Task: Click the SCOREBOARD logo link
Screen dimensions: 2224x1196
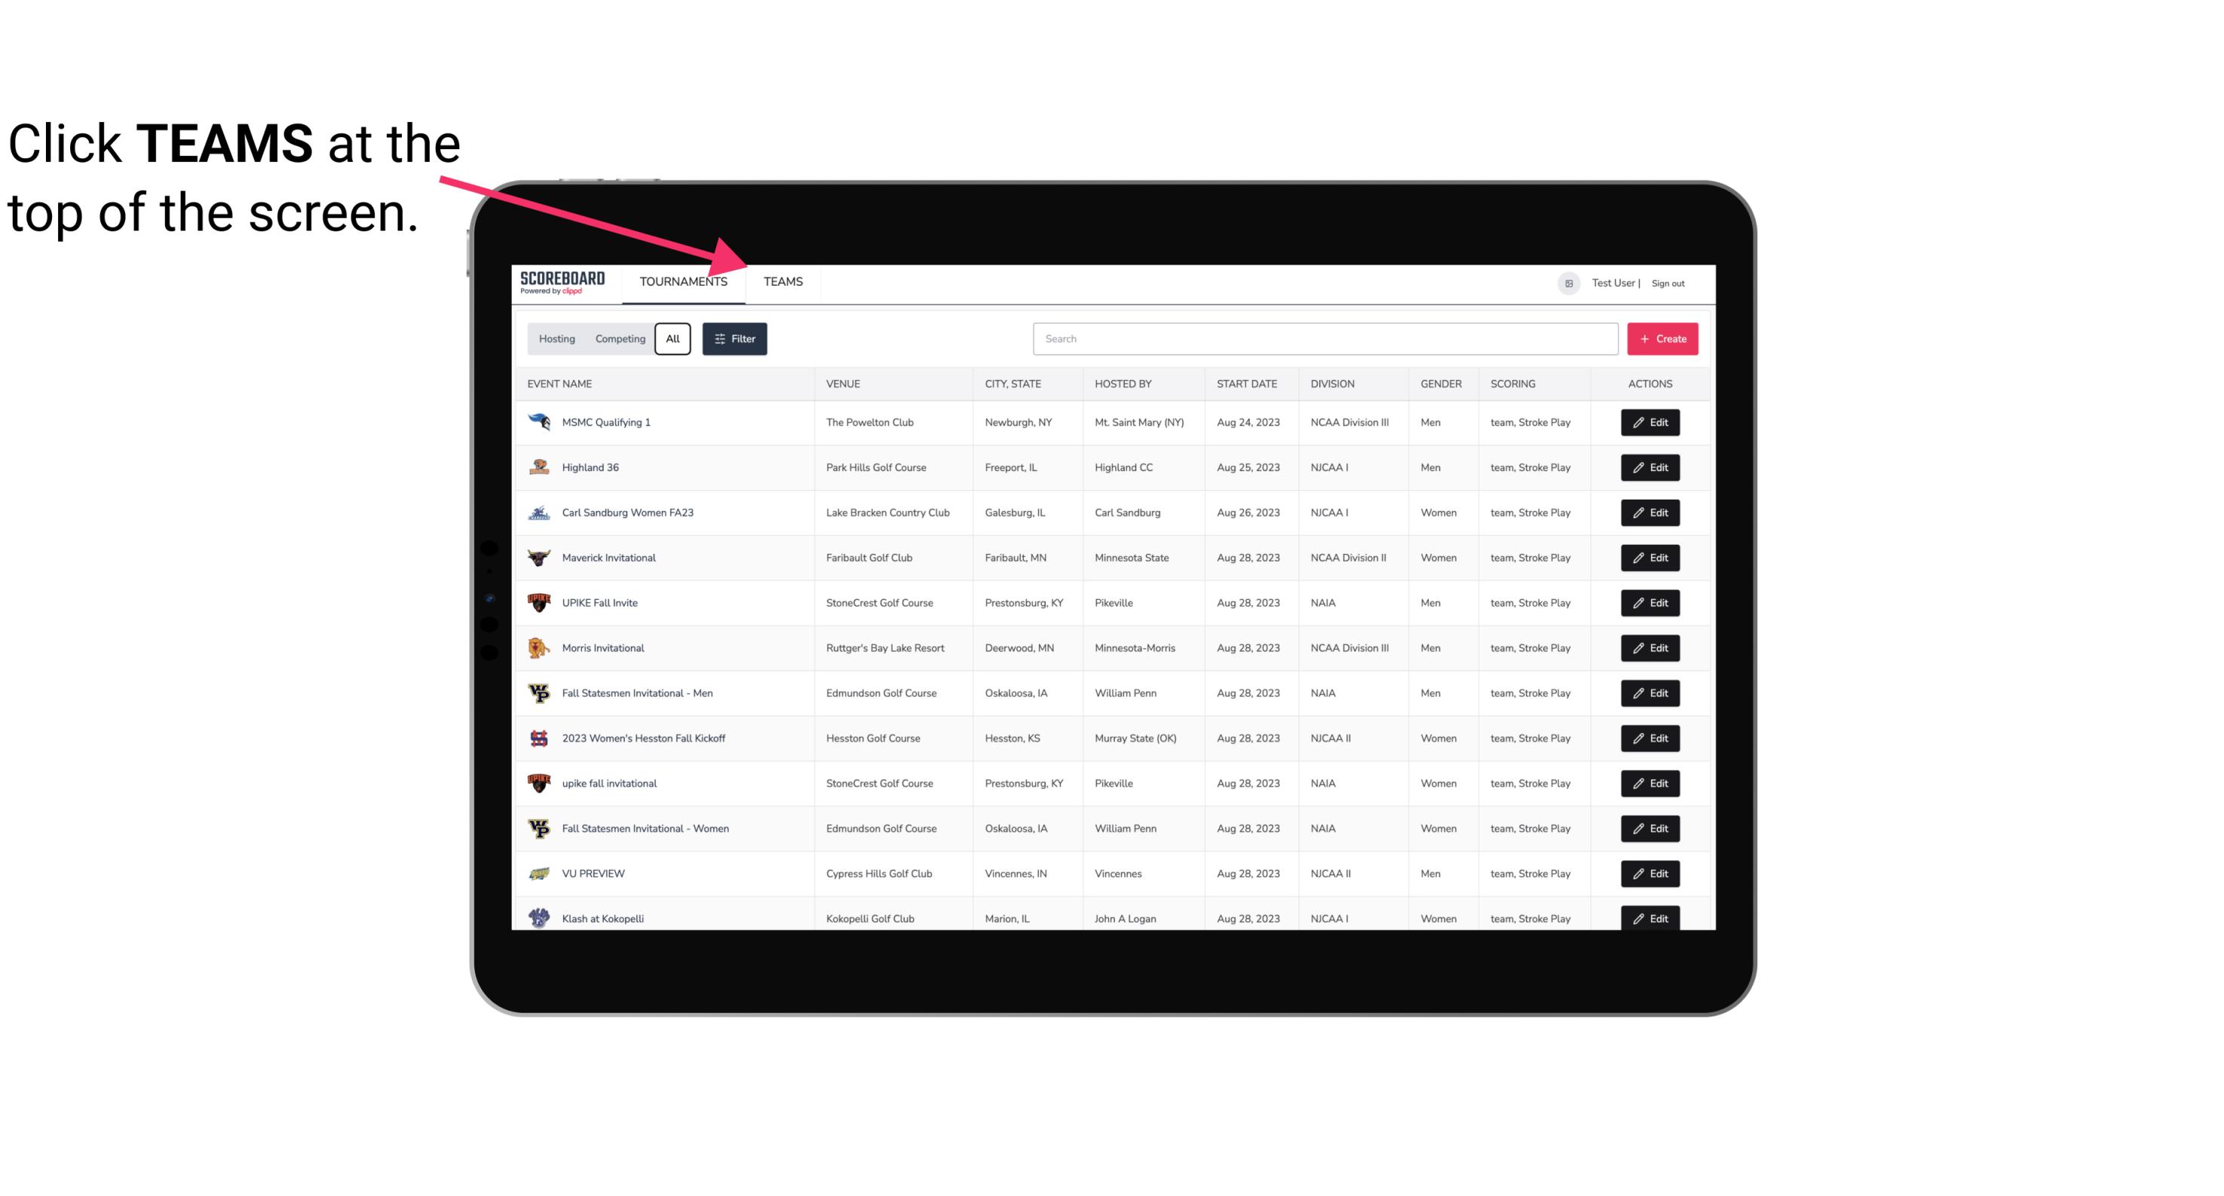Action: tap(559, 281)
